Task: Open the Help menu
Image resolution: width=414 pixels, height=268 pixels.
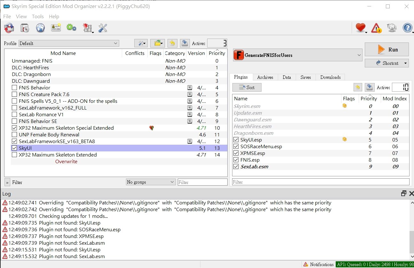Action: [x=54, y=16]
